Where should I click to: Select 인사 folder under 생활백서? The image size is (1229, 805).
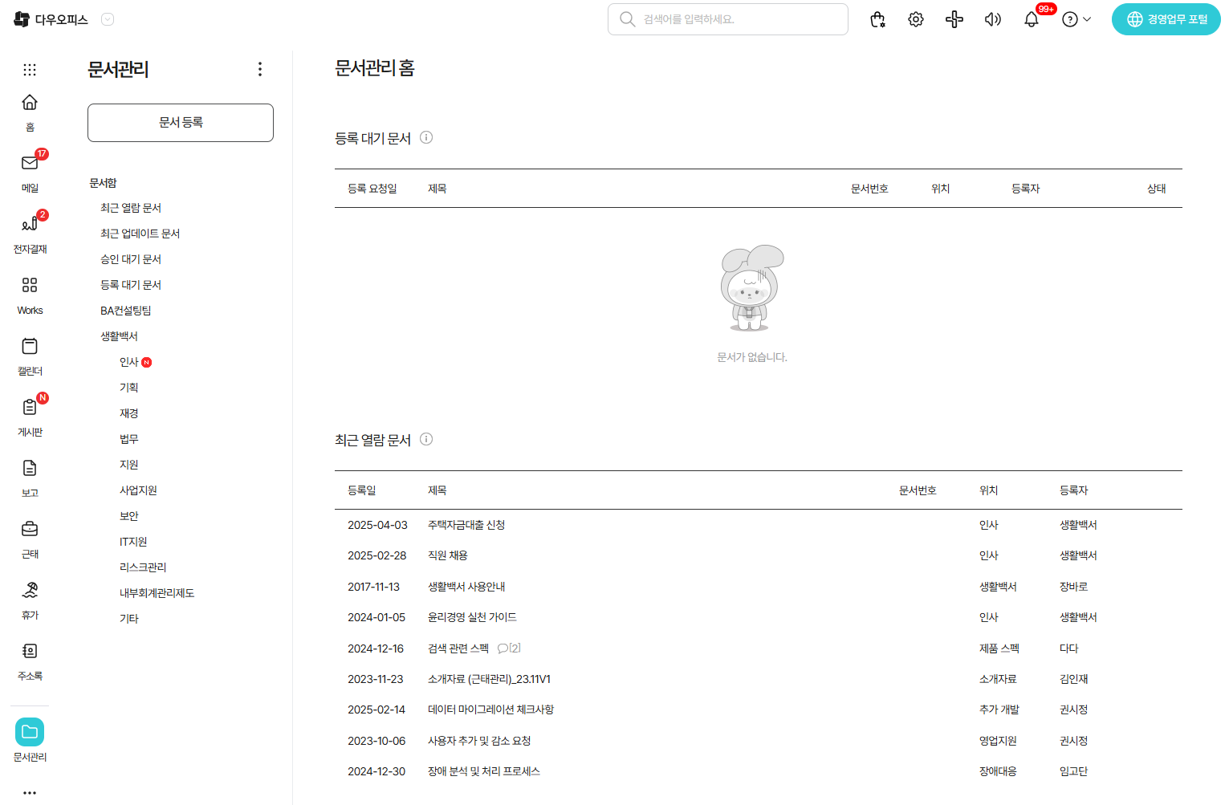click(128, 362)
